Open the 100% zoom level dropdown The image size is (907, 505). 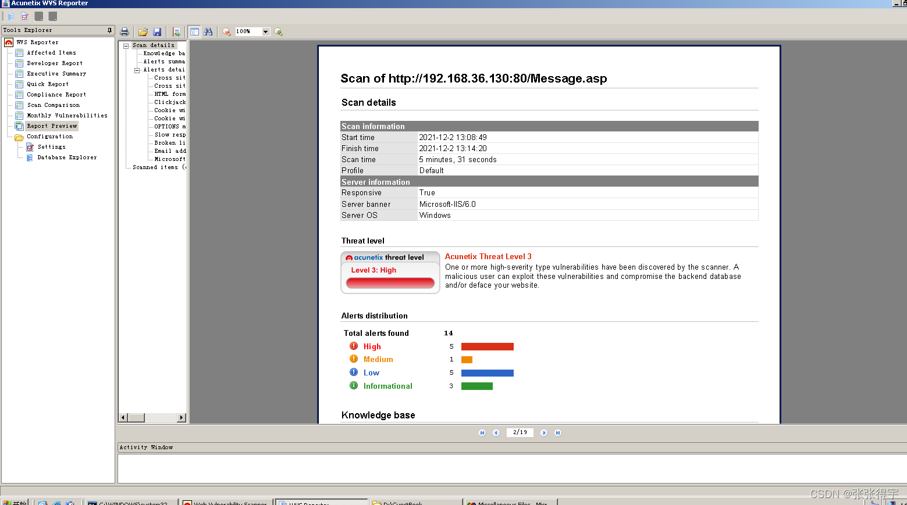(266, 31)
